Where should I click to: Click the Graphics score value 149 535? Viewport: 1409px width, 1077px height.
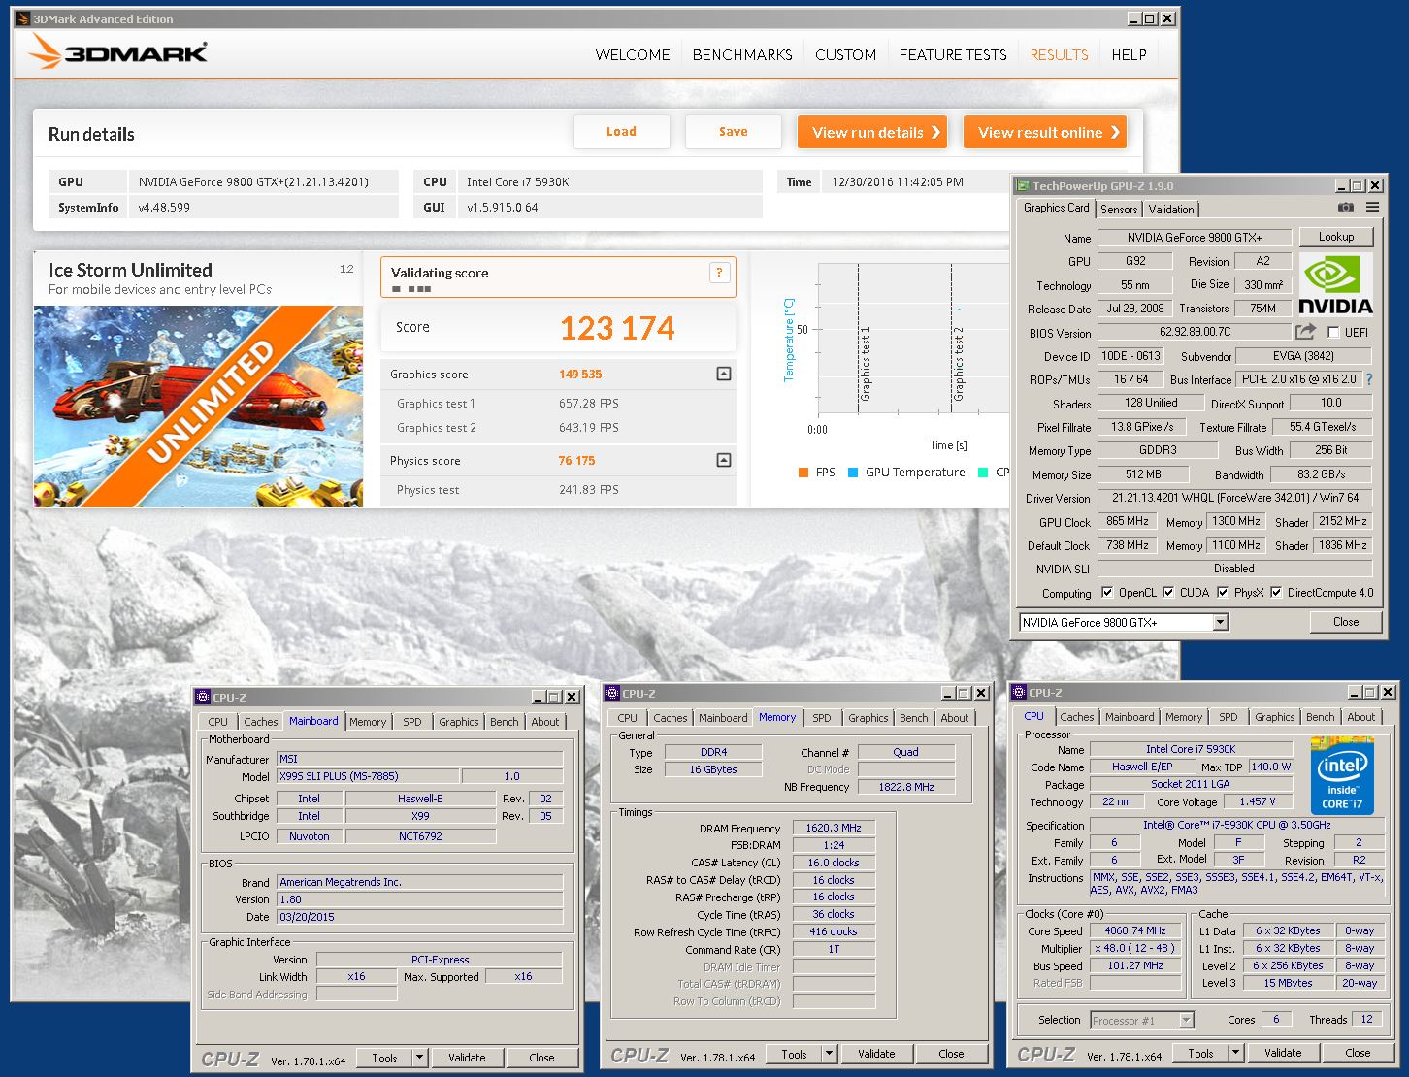(580, 374)
